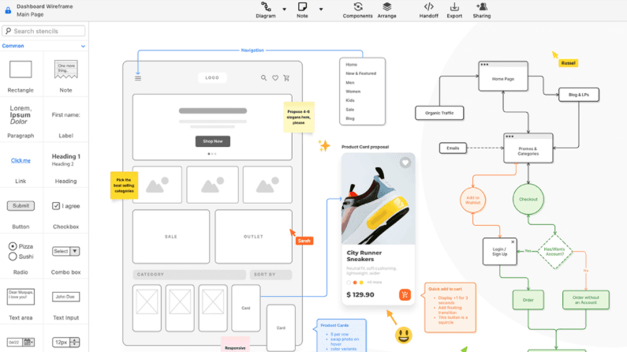Click the SORT BY filter bar
Image resolution: width=627 pixels, height=352 pixels.
271,275
